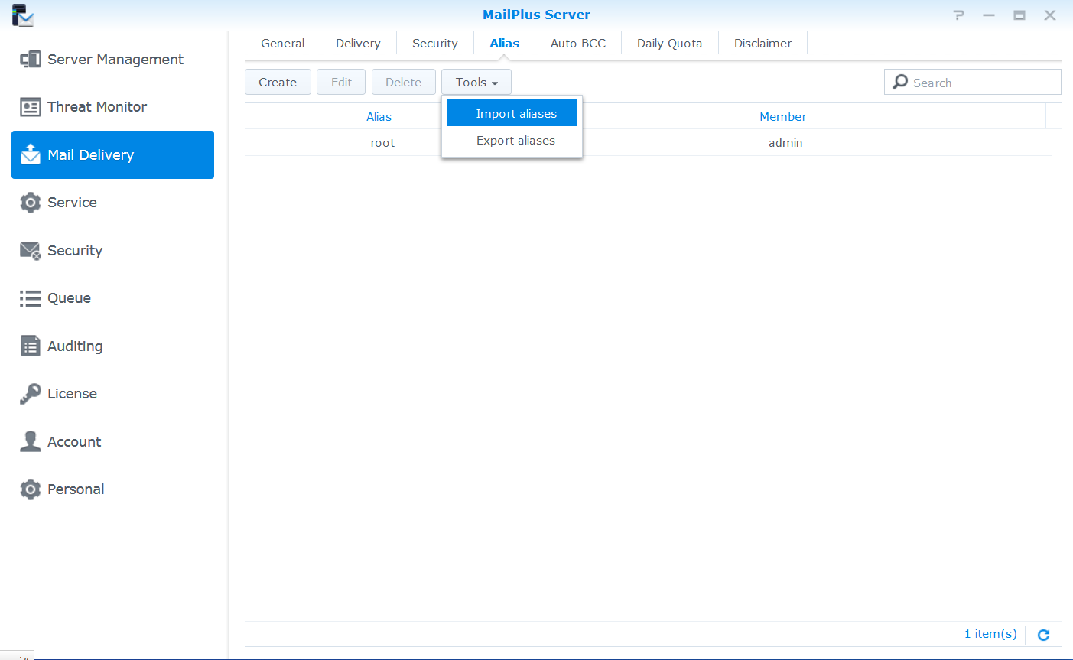The image size is (1073, 660).
Task: Click the Edit button
Action: (341, 82)
